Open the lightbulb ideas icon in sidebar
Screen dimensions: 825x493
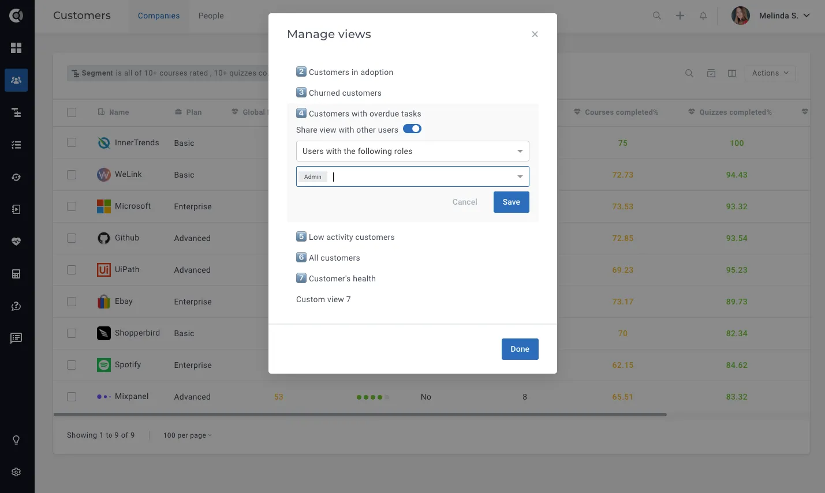click(x=16, y=440)
